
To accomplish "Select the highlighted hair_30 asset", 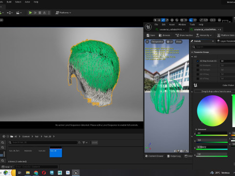I will (56, 152).
